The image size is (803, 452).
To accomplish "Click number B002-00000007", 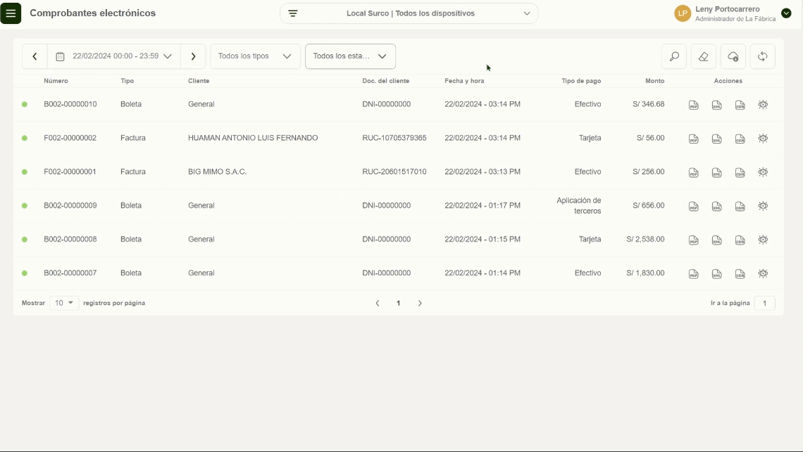I will (70, 273).
